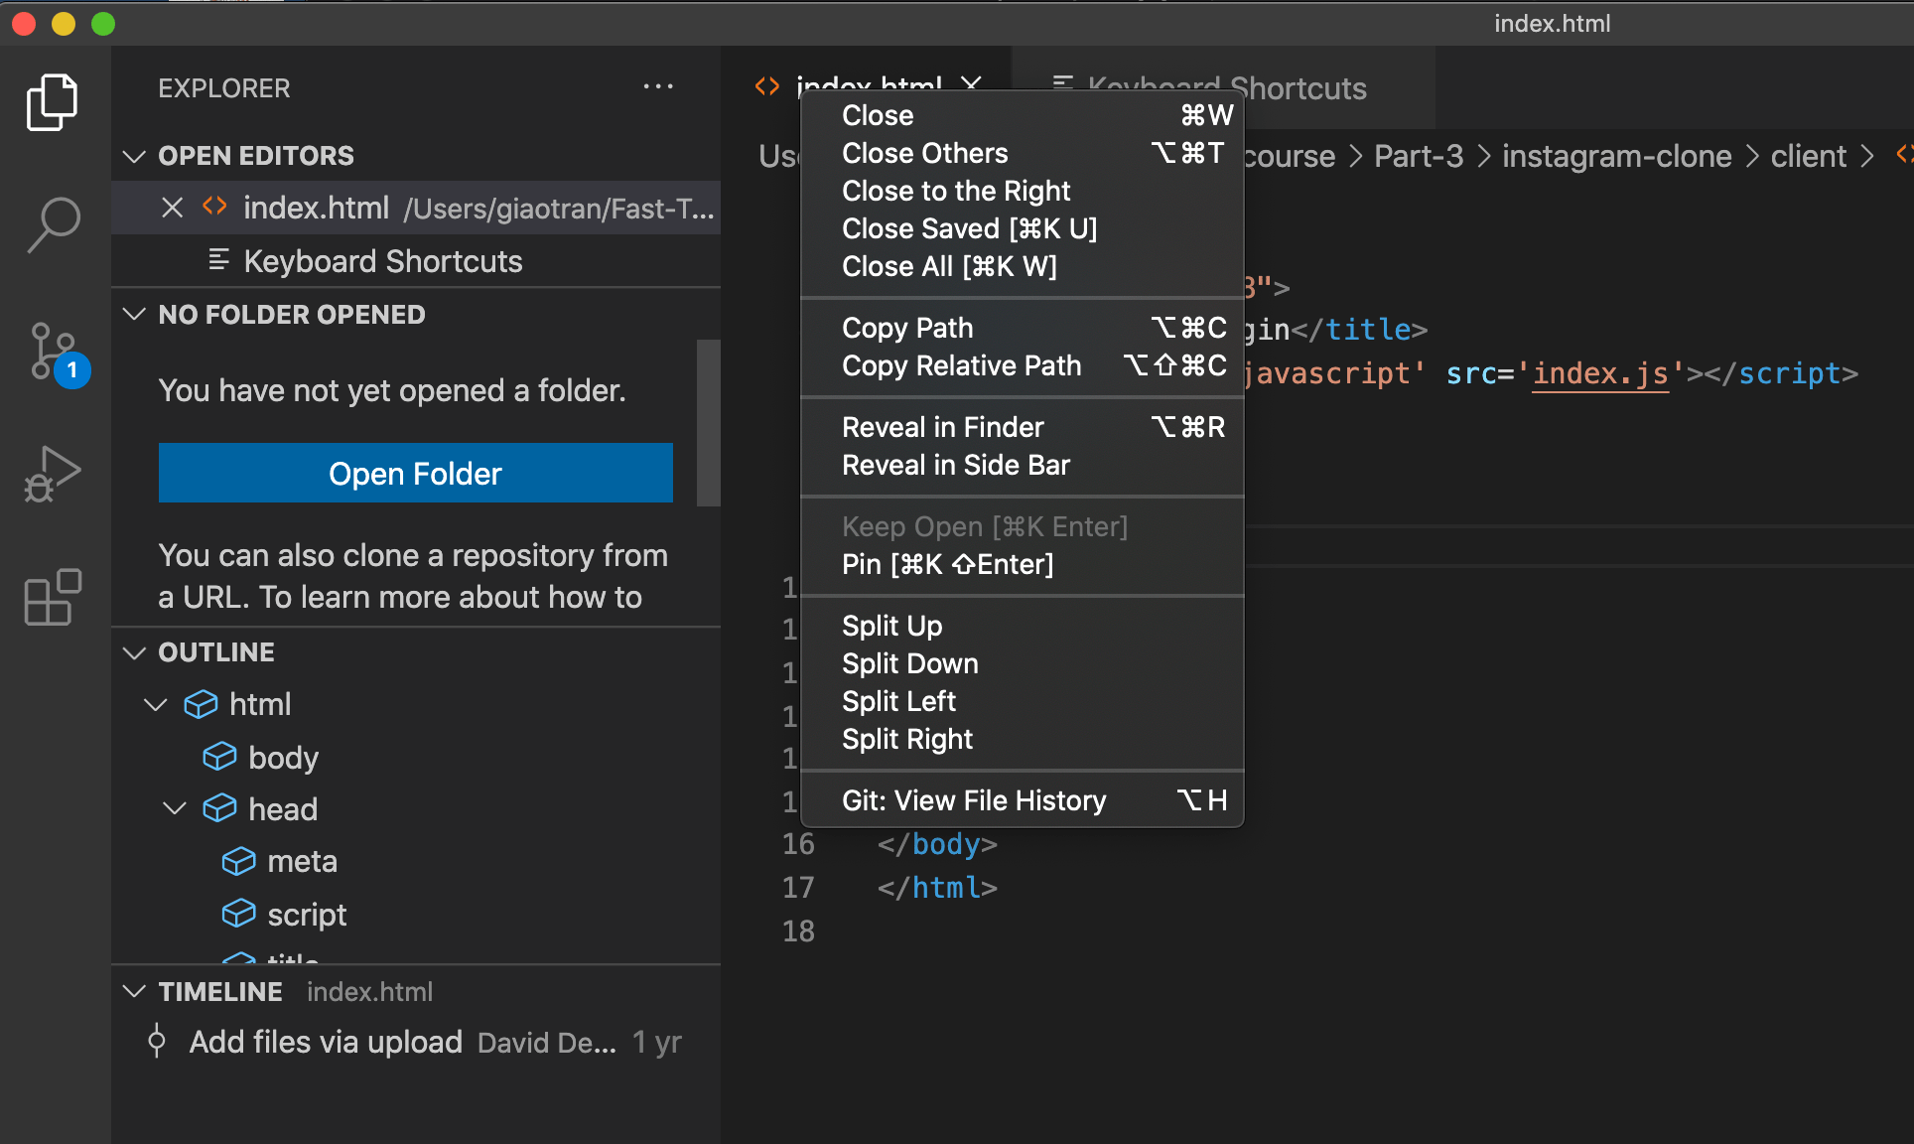Click the Explorer panel scrollbar
Viewport: 1914px width, 1144px height.
point(708,423)
